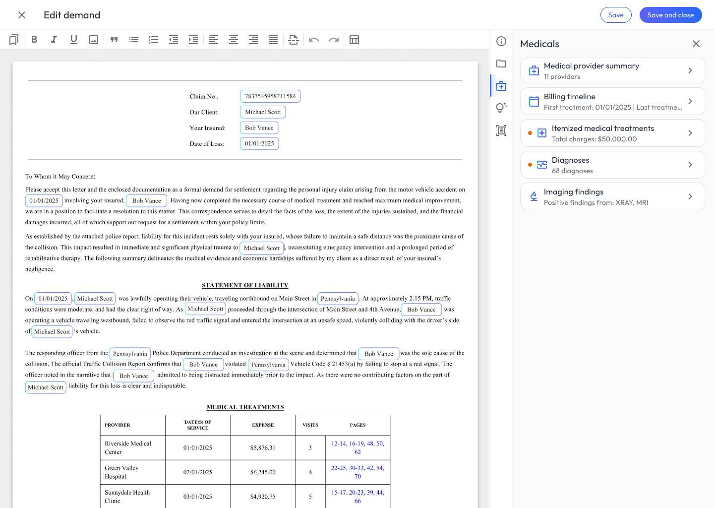714x508 pixels.
Task: Click the Save and close button
Action: coord(670,15)
